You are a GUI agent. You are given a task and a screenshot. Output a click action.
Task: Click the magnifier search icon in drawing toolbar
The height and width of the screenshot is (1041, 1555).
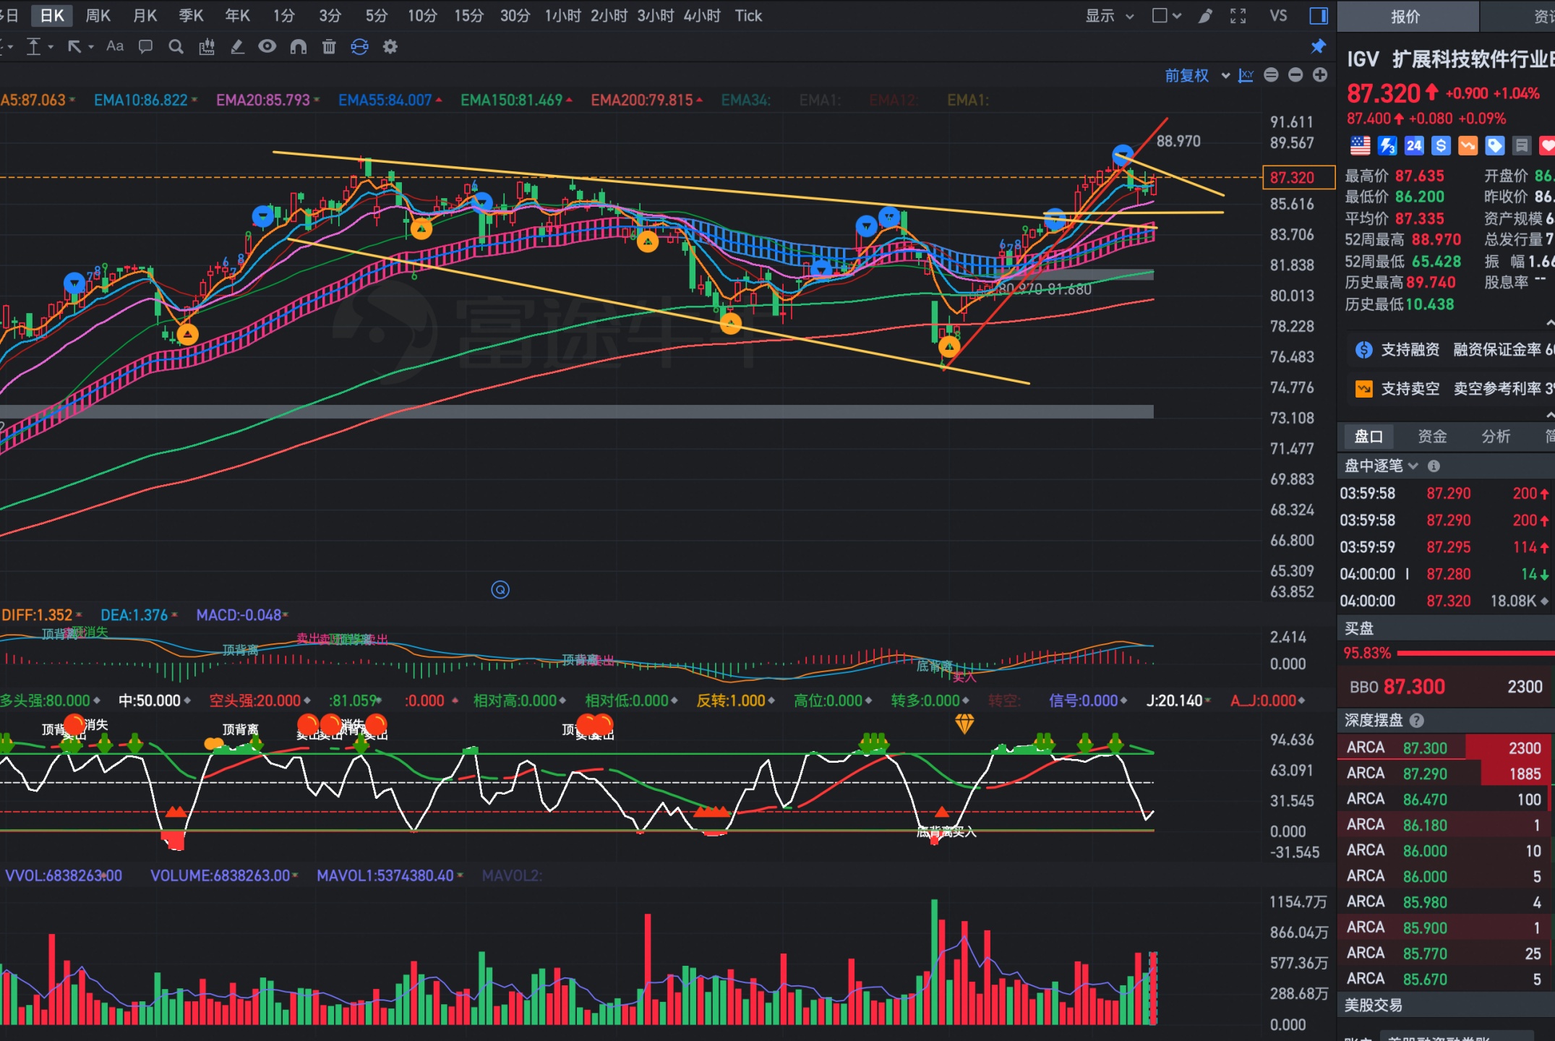pos(176,47)
